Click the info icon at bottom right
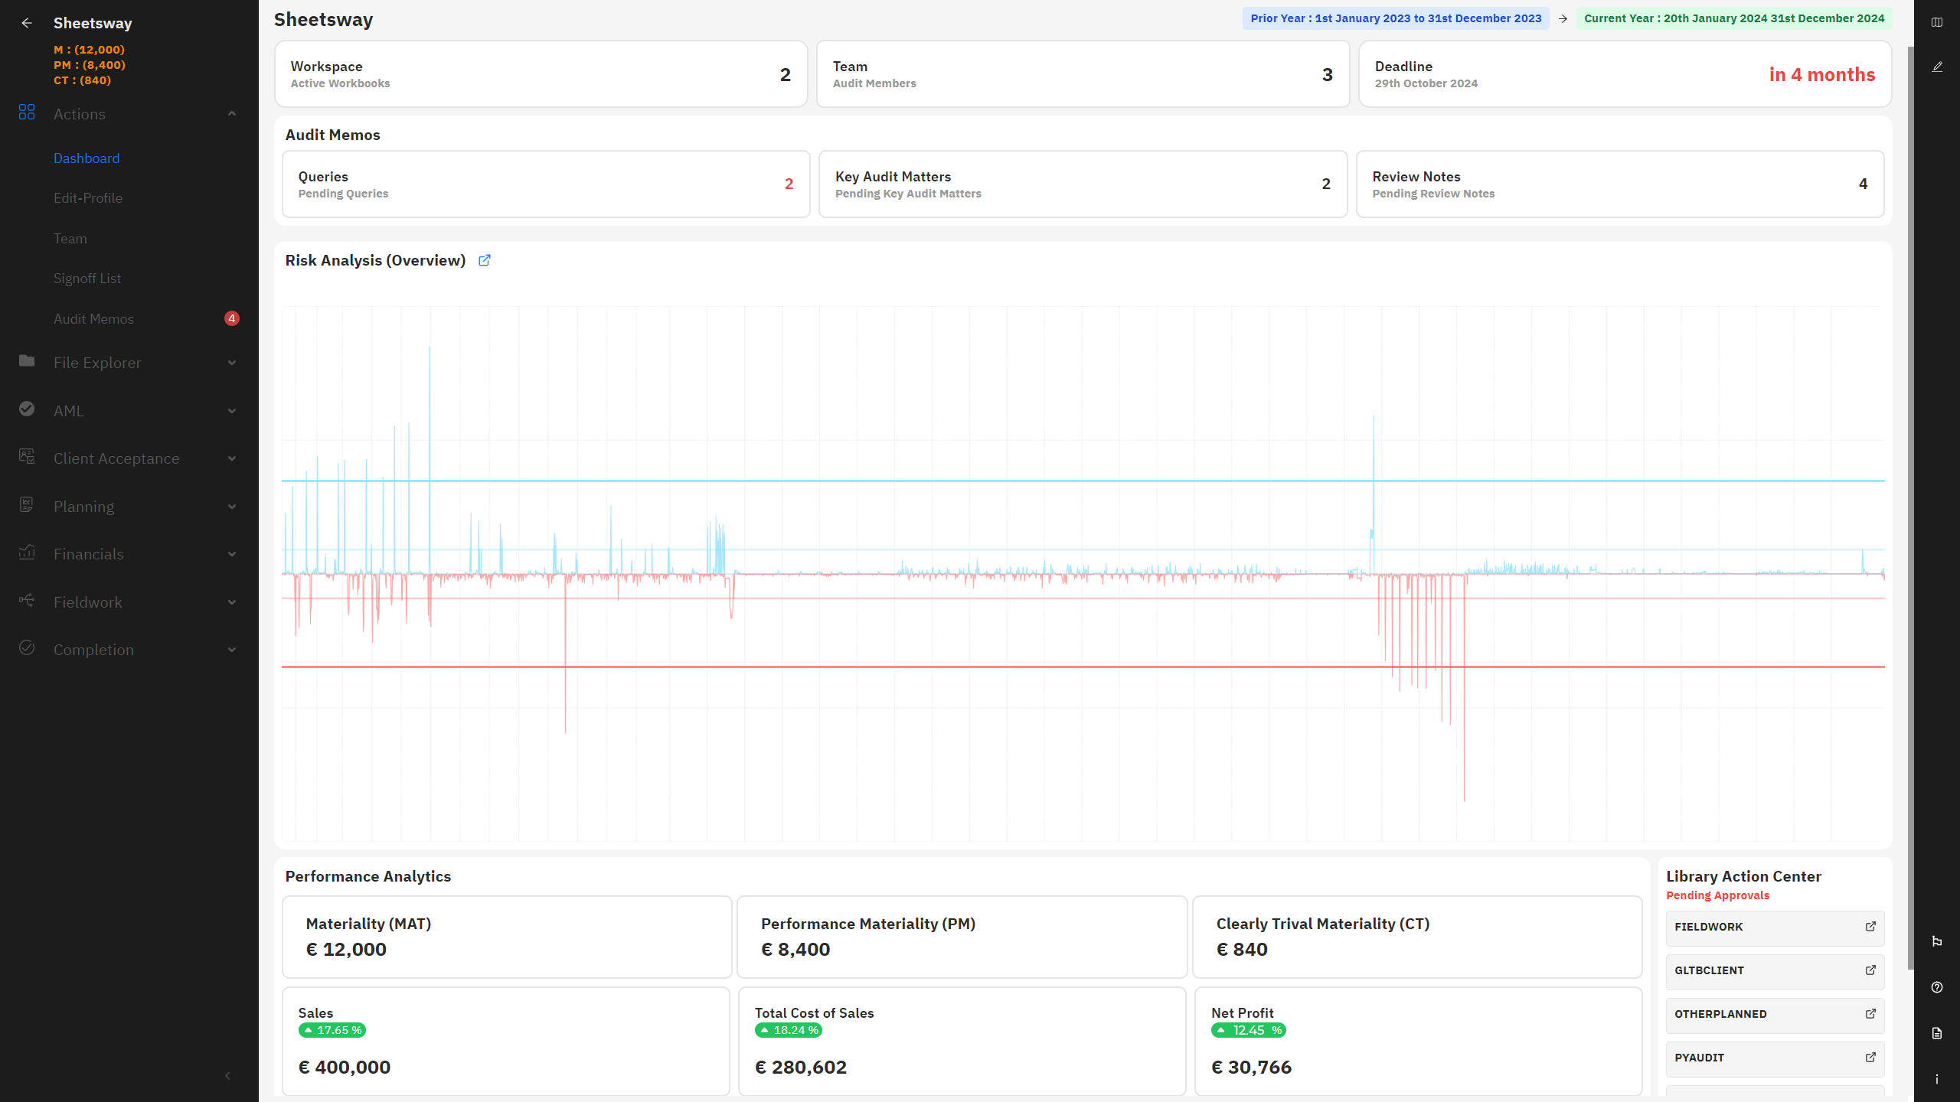1960x1102 pixels. point(1937,1079)
